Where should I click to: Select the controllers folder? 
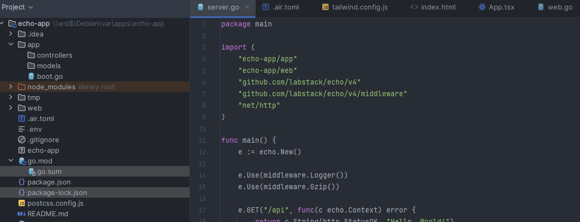pos(55,55)
